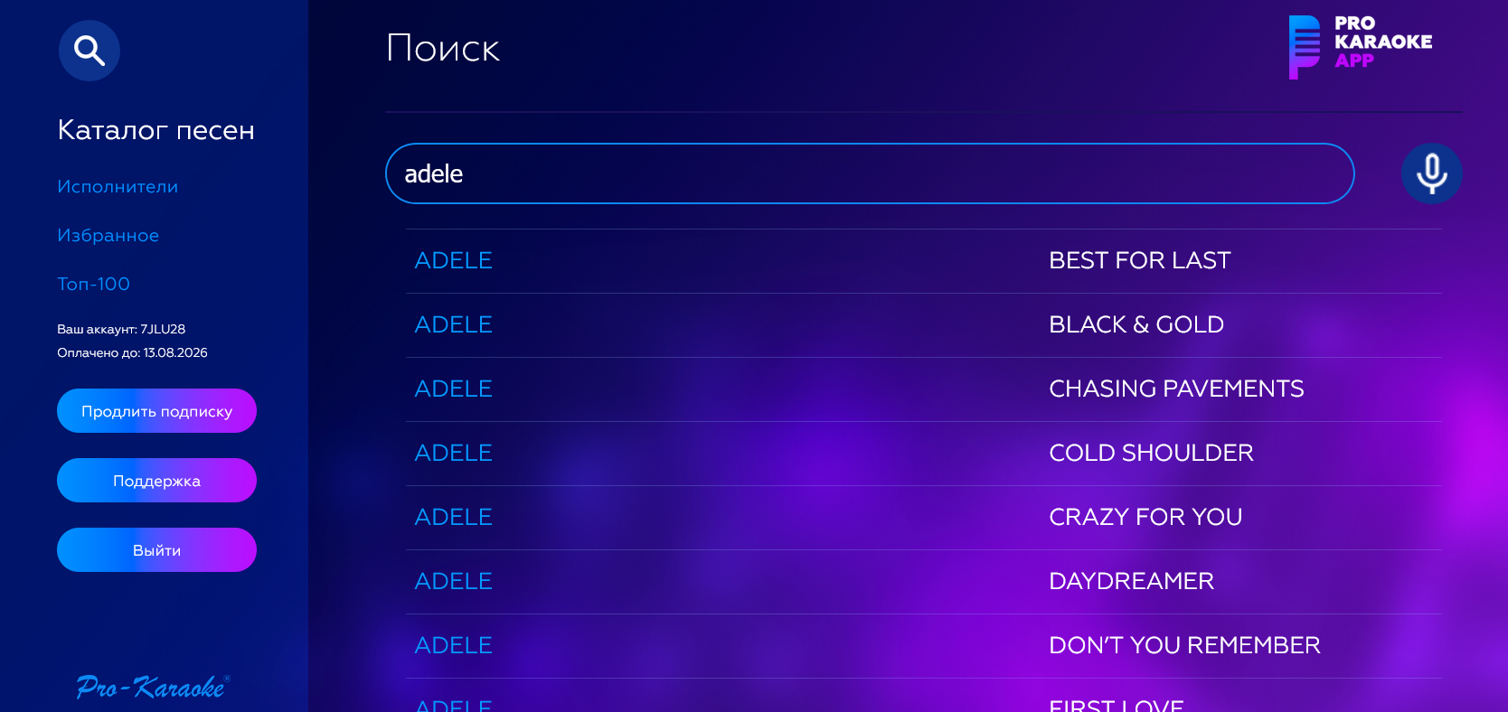This screenshot has width=1508, height=712.
Task: Select the song Best For Last
Action: 1139,260
